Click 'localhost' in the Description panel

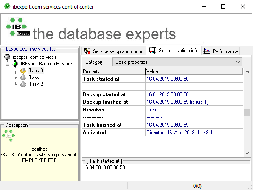click(x=39, y=149)
